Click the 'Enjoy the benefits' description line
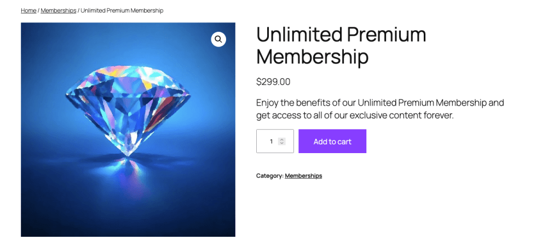536x251 pixels. pyautogui.click(x=379, y=103)
